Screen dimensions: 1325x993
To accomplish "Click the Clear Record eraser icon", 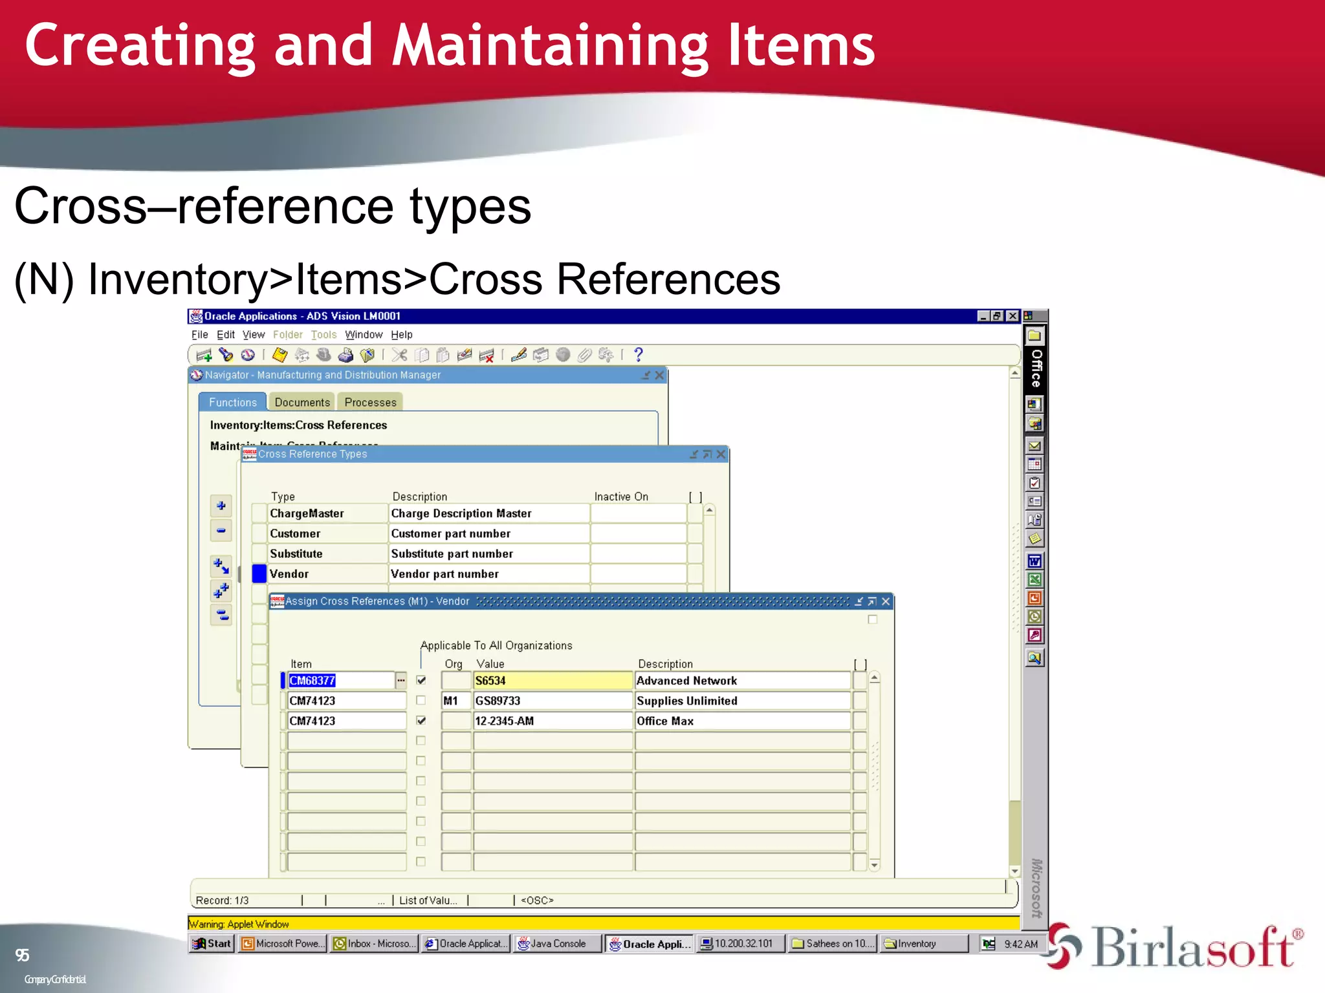I will pyautogui.click(x=465, y=355).
